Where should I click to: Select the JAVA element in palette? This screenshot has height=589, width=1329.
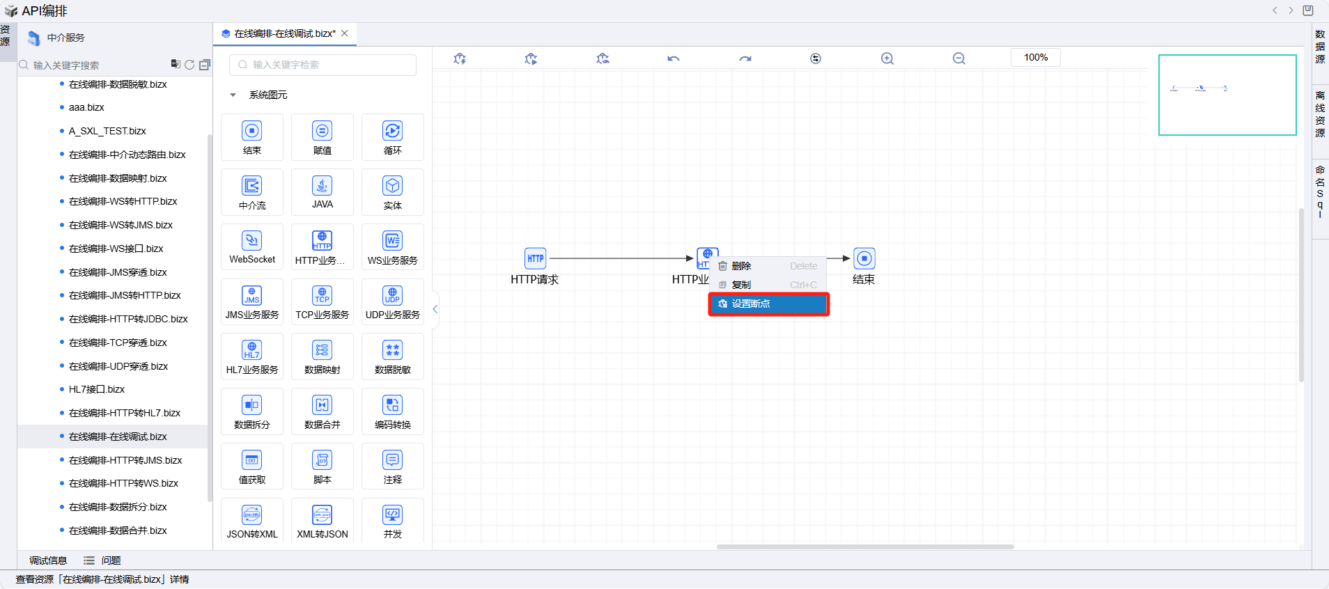tap(322, 191)
